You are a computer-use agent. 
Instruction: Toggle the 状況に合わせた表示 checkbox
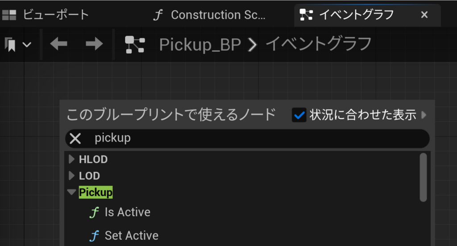click(299, 115)
